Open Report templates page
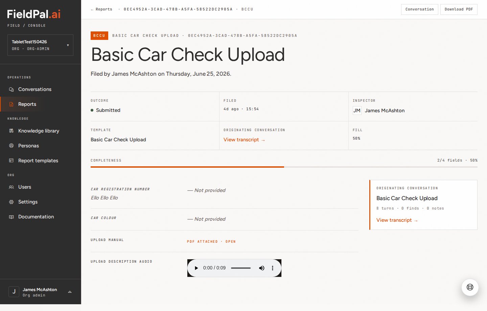The image size is (487, 311). click(x=38, y=161)
